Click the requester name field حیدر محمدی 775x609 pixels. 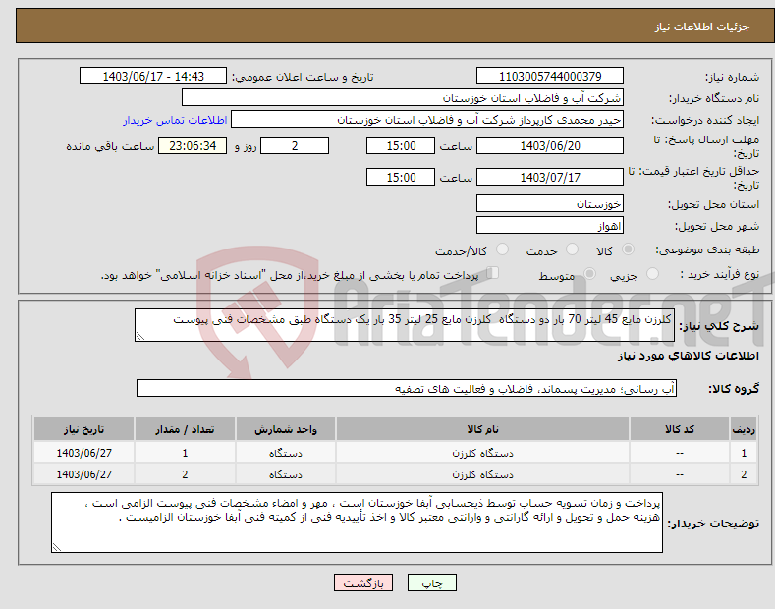click(427, 120)
